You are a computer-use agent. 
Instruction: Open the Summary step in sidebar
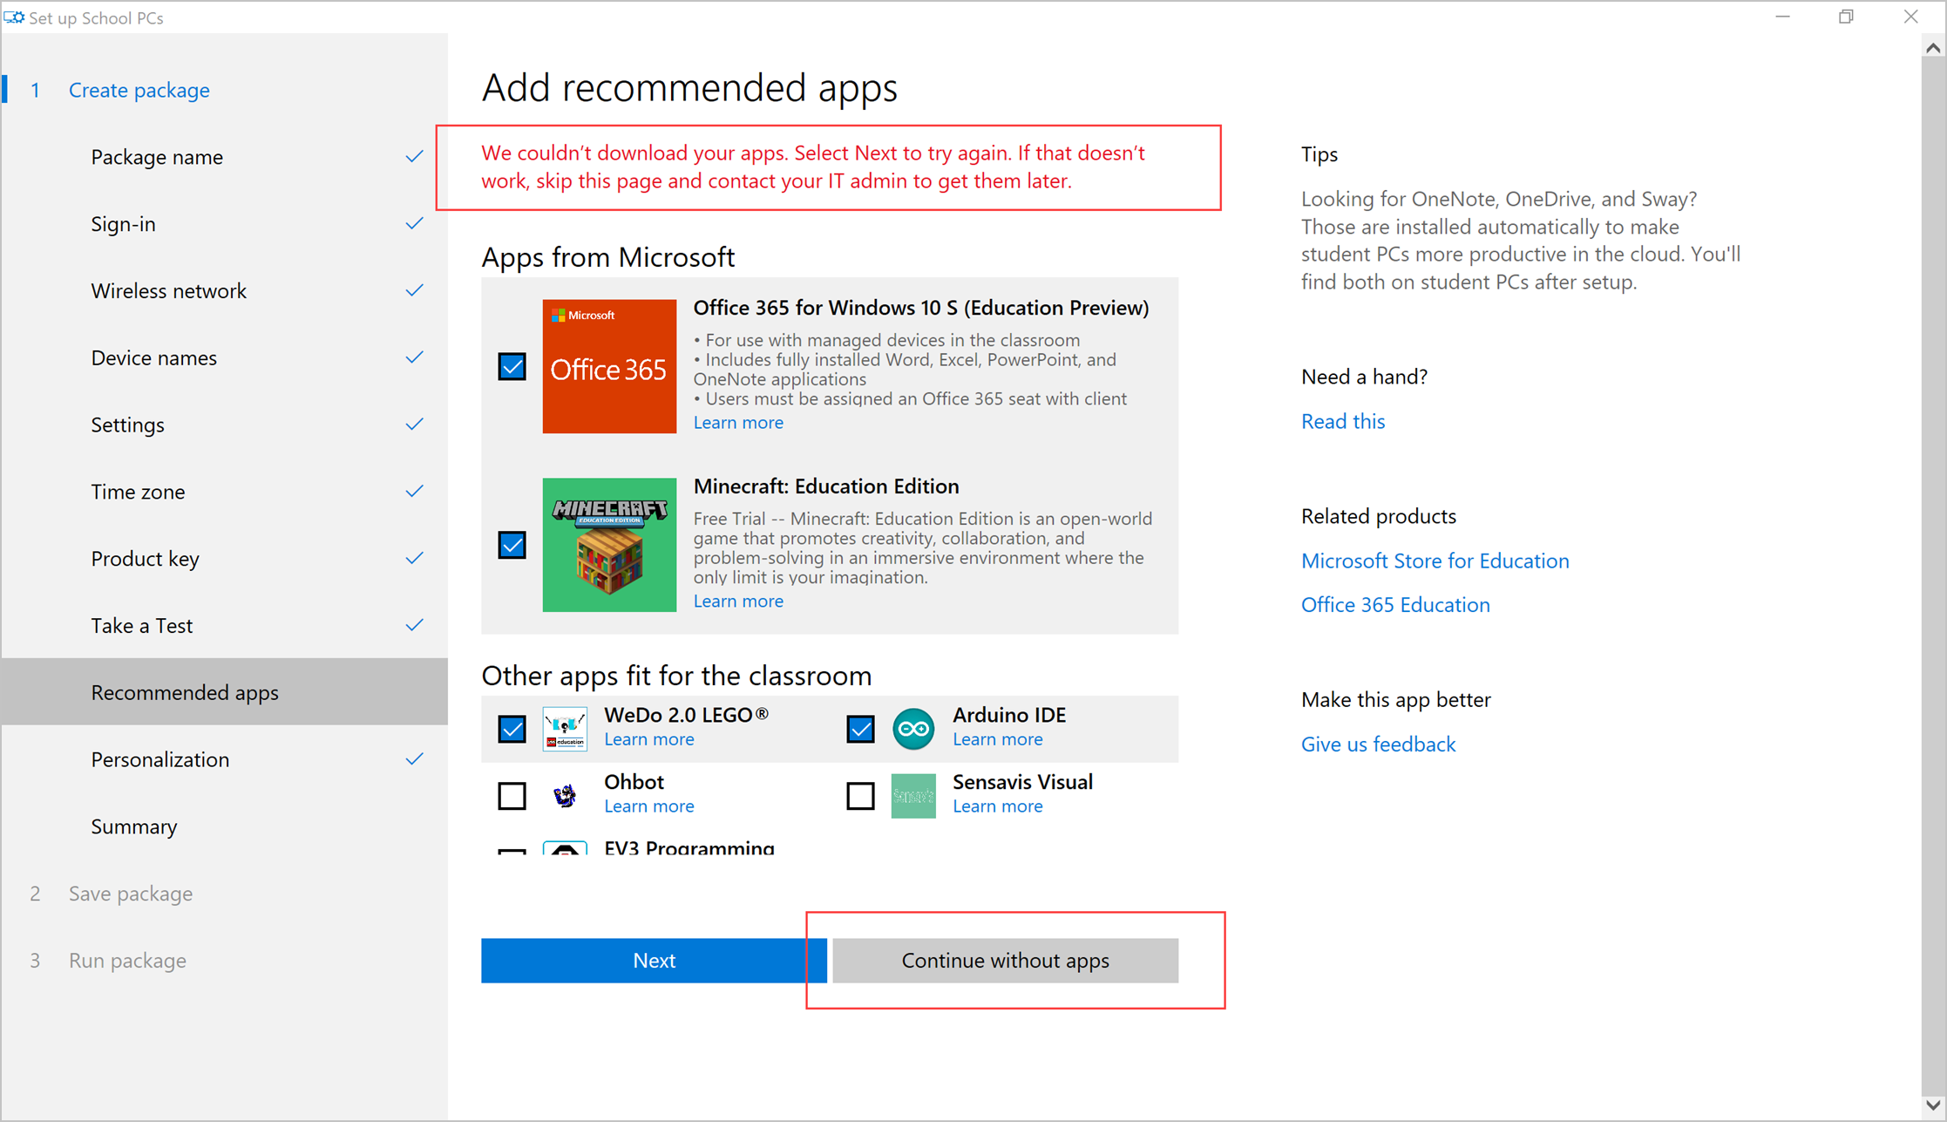[x=134, y=826]
